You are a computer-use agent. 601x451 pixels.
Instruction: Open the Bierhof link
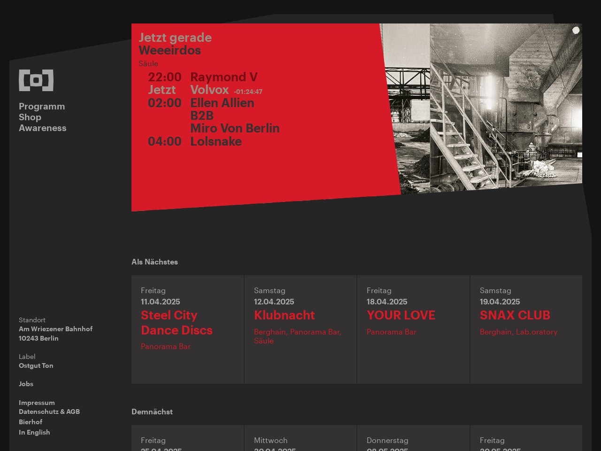[x=31, y=422]
